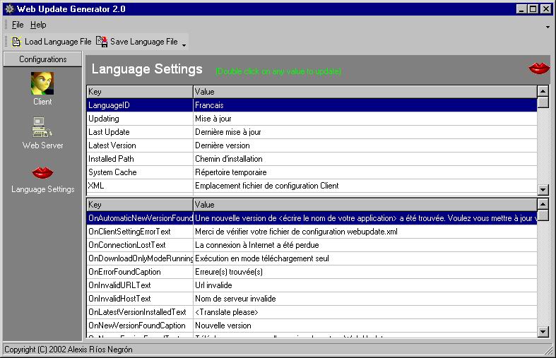Select the OnLatestVersionInstalledText translate value
Viewport: 556px width, 358px height.
point(227,312)
